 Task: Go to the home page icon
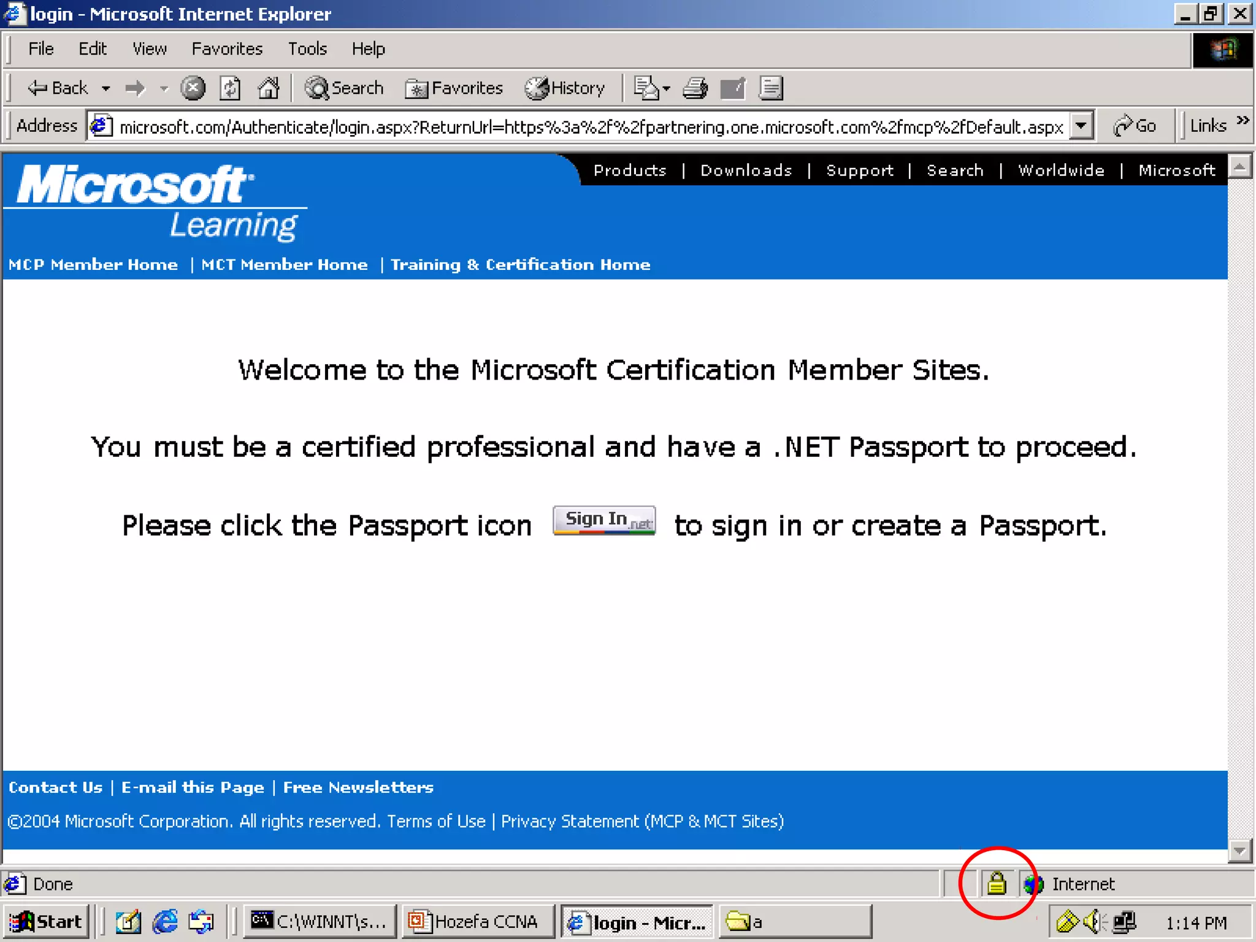pos(269,88)
